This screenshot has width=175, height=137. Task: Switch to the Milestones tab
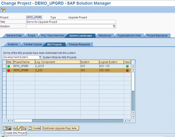click(x=105, y=36)
